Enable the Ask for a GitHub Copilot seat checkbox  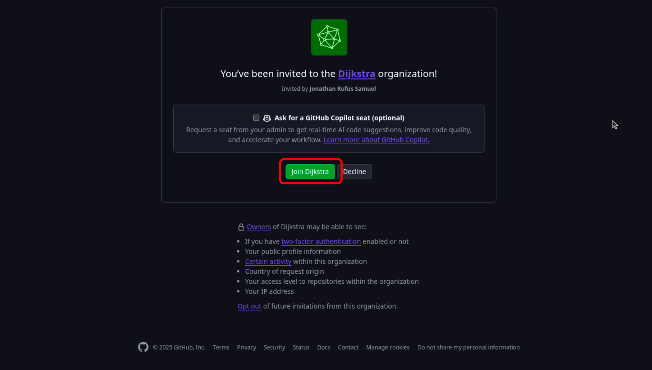pyautogui.click(x=256, y=118)
